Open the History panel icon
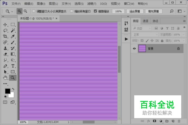 [x=126, y=23]
